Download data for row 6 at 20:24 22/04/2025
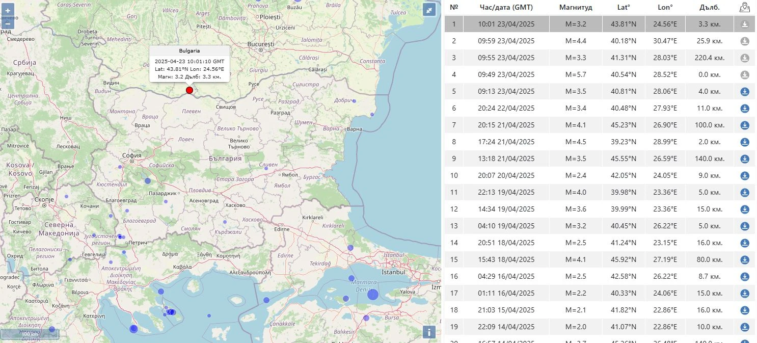 (745, 109)
